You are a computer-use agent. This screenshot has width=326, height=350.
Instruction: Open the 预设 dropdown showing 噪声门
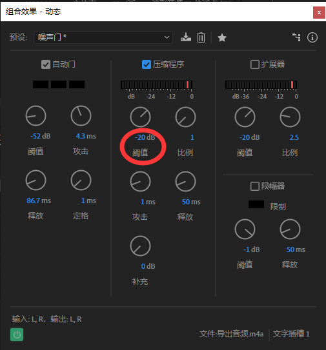pos(103,37)
